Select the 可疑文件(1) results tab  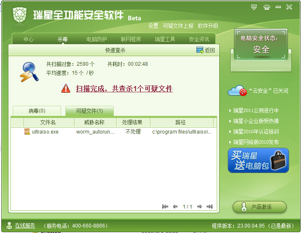tap(90, 111)
